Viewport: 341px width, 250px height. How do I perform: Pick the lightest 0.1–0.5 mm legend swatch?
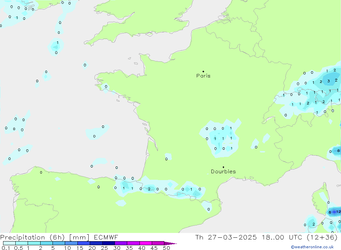point(9,243)
